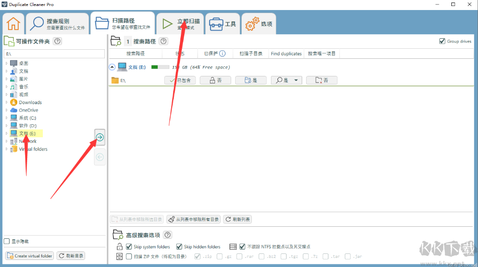Open the 选项 settings tab
This screenshot has height=267, width=478.
pos(259,24)
